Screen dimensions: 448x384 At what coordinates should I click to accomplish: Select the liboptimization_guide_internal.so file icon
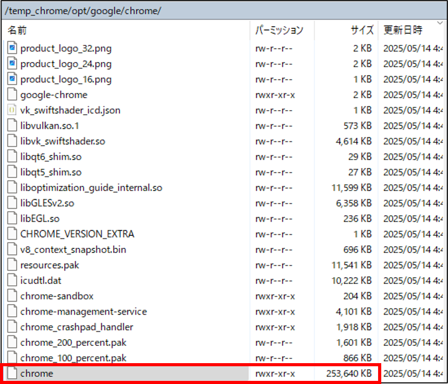12,188
